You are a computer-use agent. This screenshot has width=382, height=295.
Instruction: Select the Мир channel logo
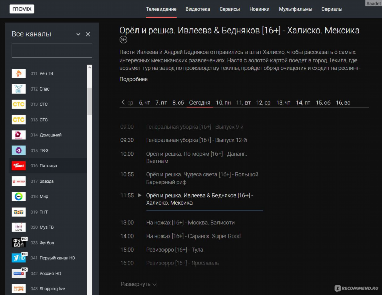(x=19, y=196)
